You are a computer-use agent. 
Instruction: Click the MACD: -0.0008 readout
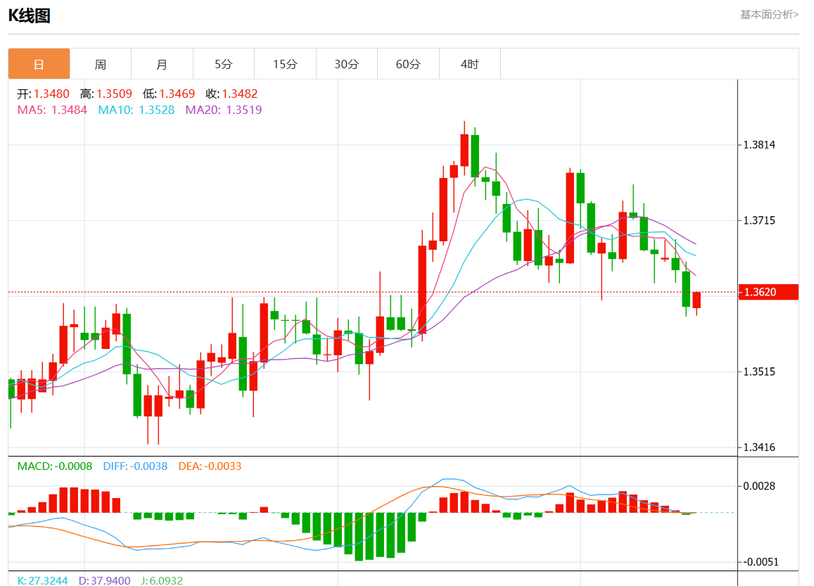pyautogui.click(x=54, y=466)
